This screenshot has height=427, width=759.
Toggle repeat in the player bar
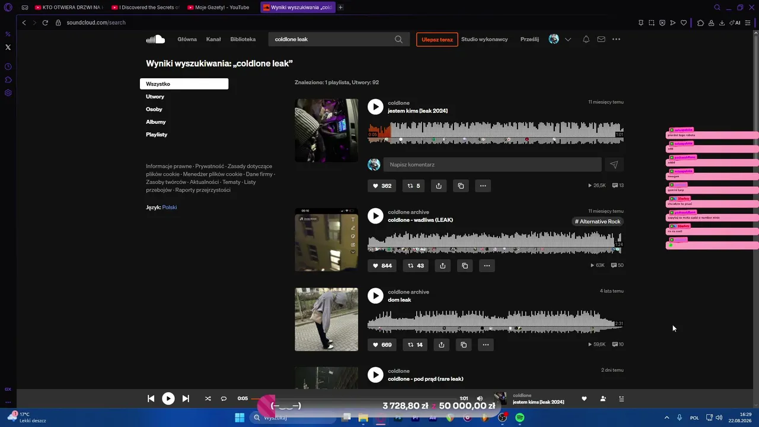[224, 399]
